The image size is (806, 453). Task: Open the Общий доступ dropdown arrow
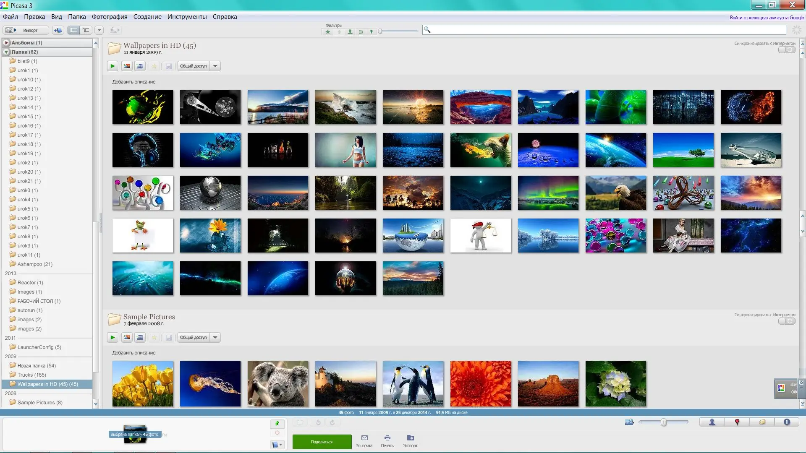215,66
